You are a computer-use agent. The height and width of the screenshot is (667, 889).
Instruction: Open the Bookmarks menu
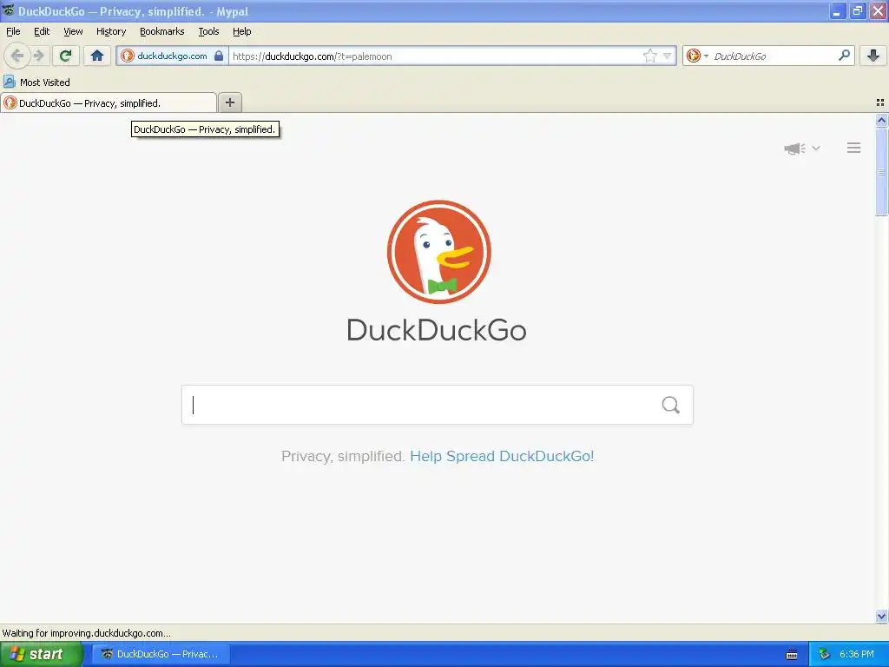click(x=161, y=32)
